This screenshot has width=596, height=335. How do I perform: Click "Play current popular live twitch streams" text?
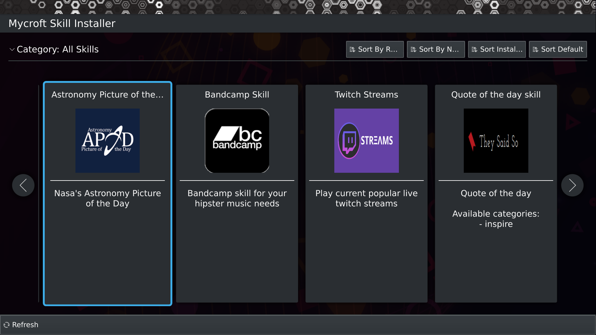(x=366, y=198)
